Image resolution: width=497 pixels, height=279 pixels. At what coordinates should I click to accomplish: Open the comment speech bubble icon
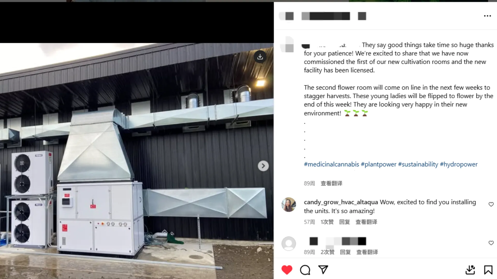tap(305, 270)
